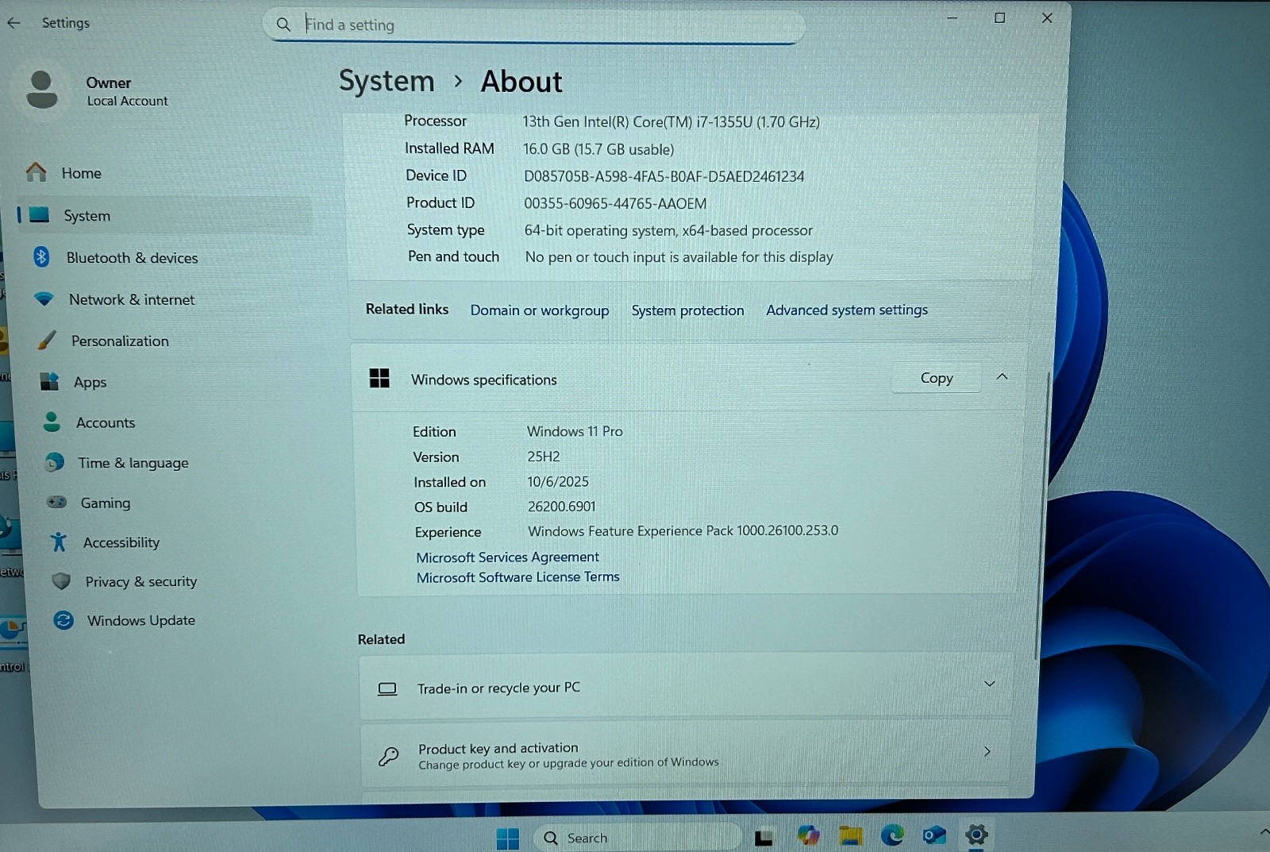Click the processor value i7-1355U text
Screen dimensions: 1270x852
(671, 121)
